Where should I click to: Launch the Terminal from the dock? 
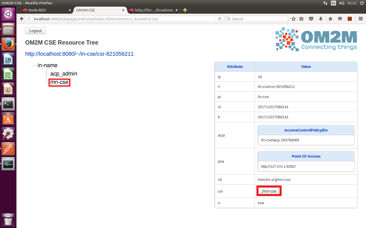tap(8, 104)
